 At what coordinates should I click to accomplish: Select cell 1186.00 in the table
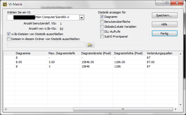(129, 62)
